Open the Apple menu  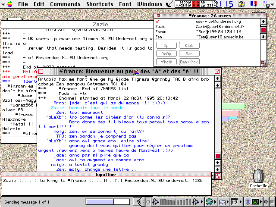[x=9, y=4]
